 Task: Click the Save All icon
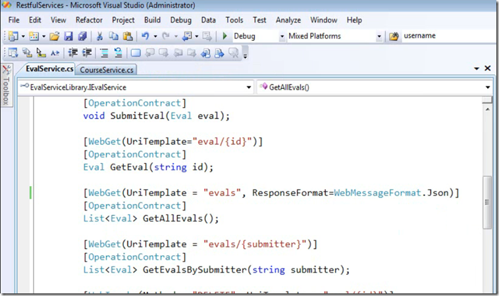(x=82, y=36)
